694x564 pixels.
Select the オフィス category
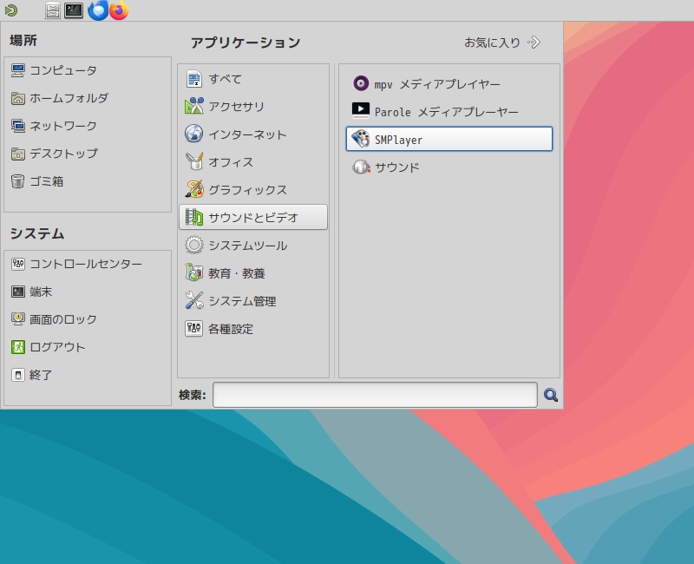253,162
